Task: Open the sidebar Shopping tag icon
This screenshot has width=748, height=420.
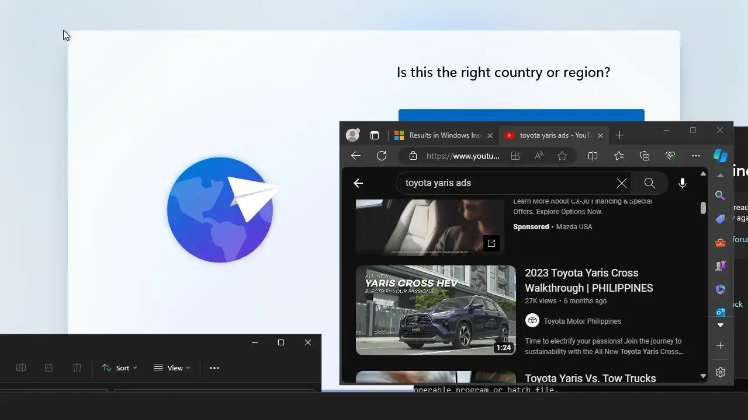Action: pos(721,219)
